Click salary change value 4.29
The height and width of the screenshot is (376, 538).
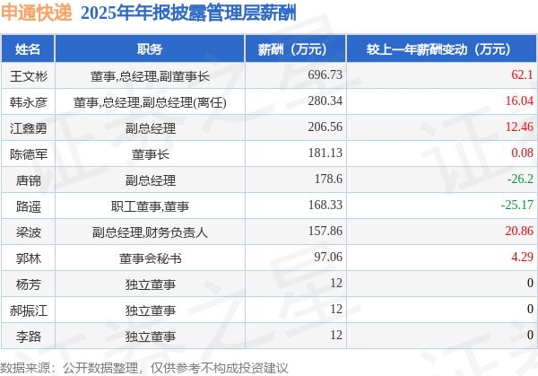(522, 257)
